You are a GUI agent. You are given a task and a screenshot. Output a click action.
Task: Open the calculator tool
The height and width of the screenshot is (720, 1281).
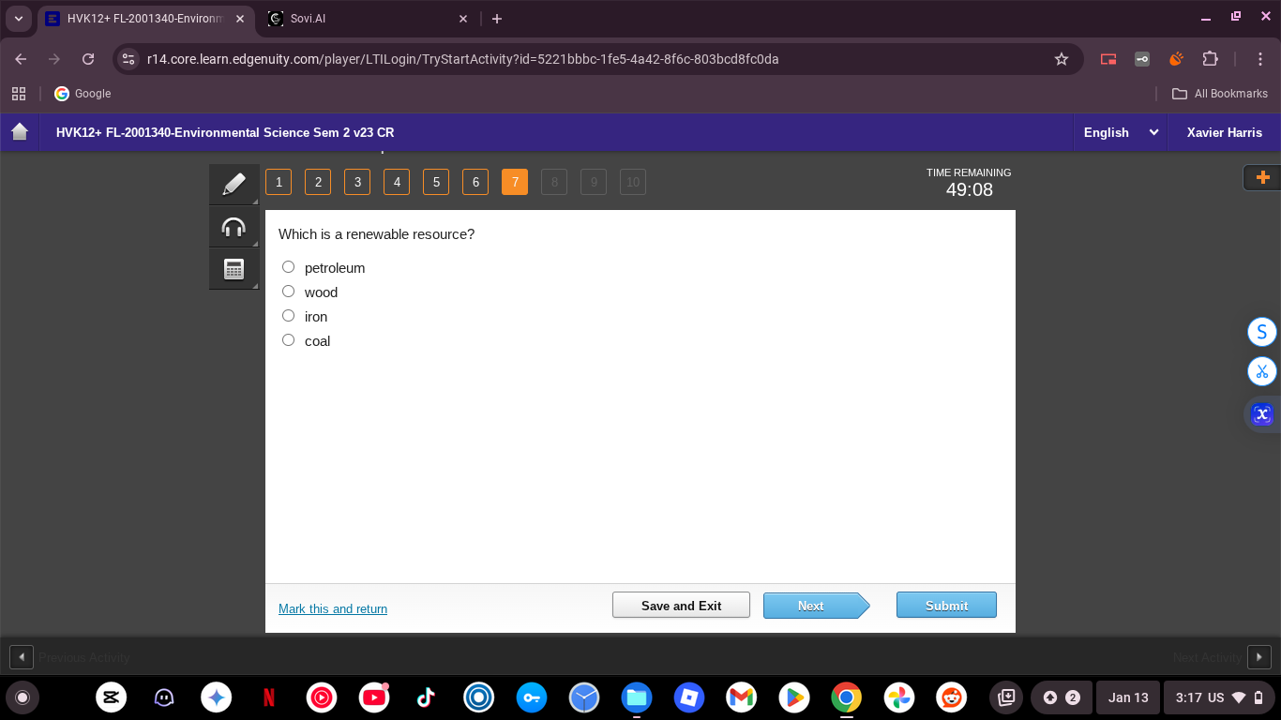(234, 269)
